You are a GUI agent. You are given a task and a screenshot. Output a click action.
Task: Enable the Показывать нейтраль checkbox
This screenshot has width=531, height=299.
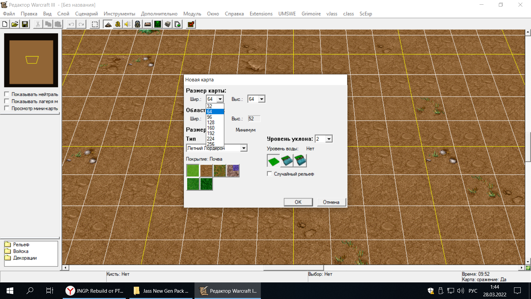point(7,94)
